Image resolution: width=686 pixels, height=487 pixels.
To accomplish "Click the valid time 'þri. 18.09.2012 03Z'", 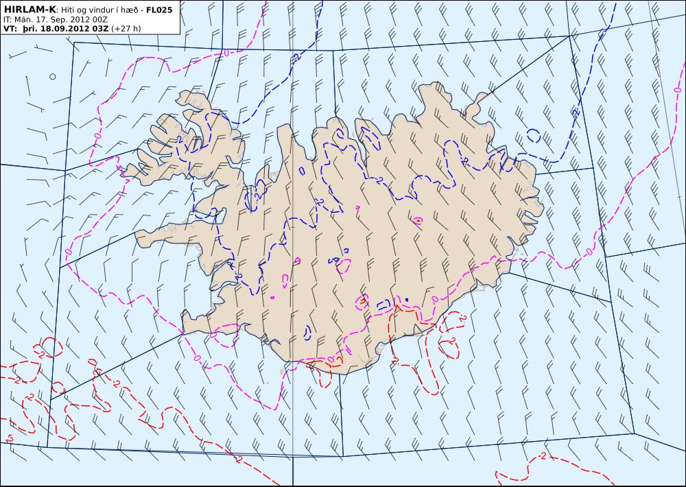I will coord(65,29).
